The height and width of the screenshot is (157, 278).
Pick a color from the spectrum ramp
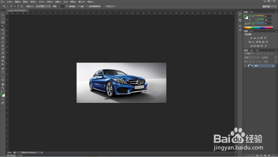click(258, 28)
